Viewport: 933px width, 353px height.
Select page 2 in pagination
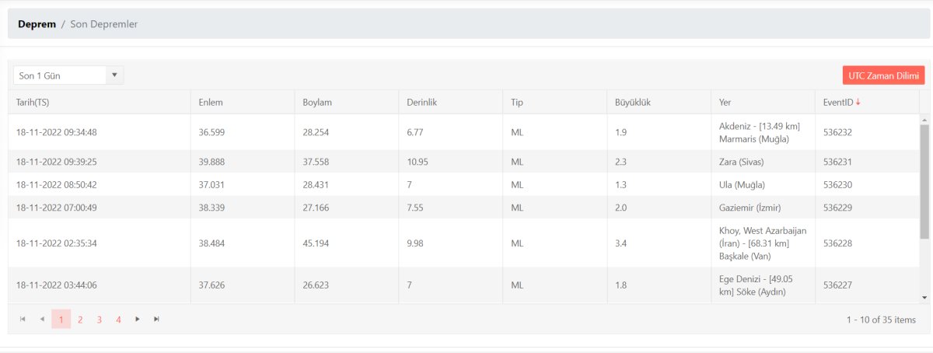point(80,319)
